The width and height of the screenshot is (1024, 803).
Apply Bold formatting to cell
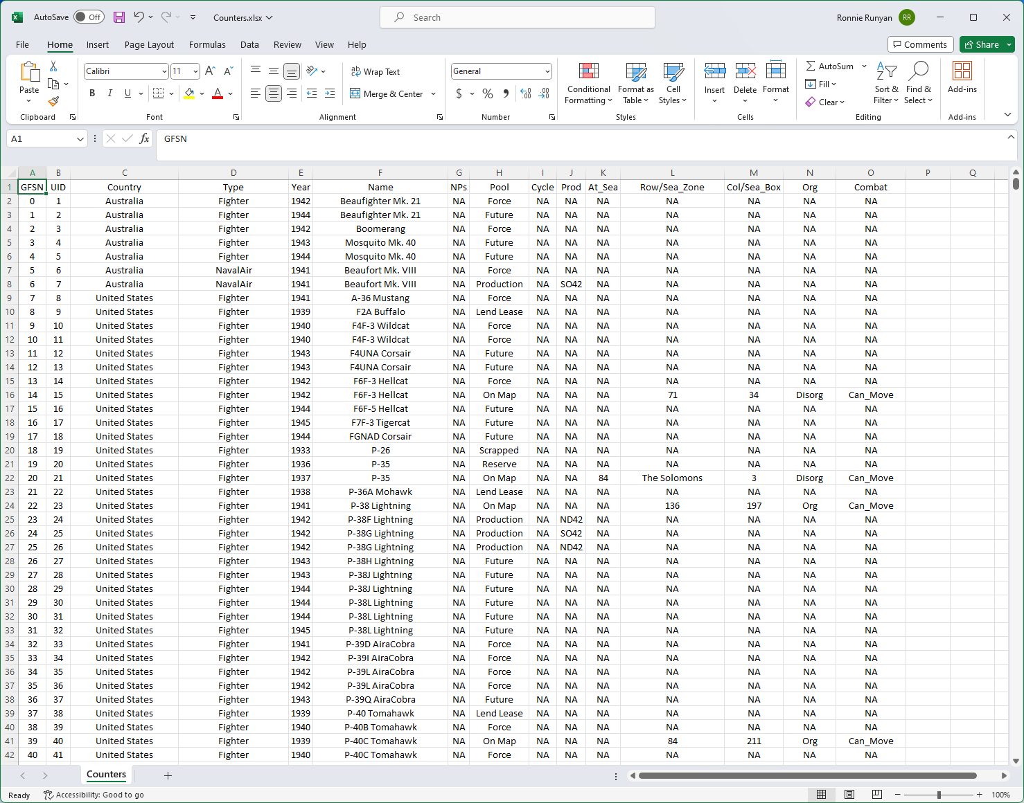(x=92, y=93)
